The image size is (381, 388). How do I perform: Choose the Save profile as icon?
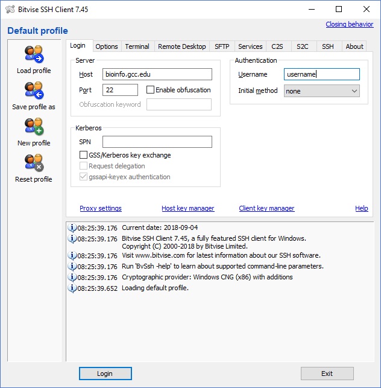[34, 91]
